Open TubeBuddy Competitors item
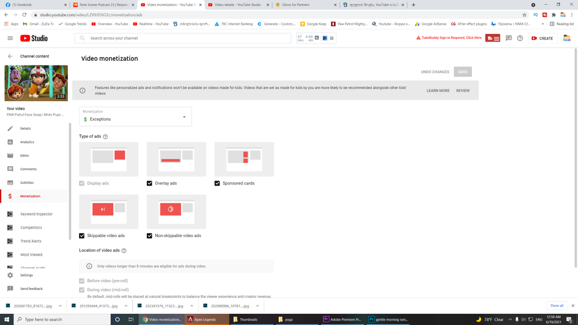This screenshot has height=325, width=578. 31,228
